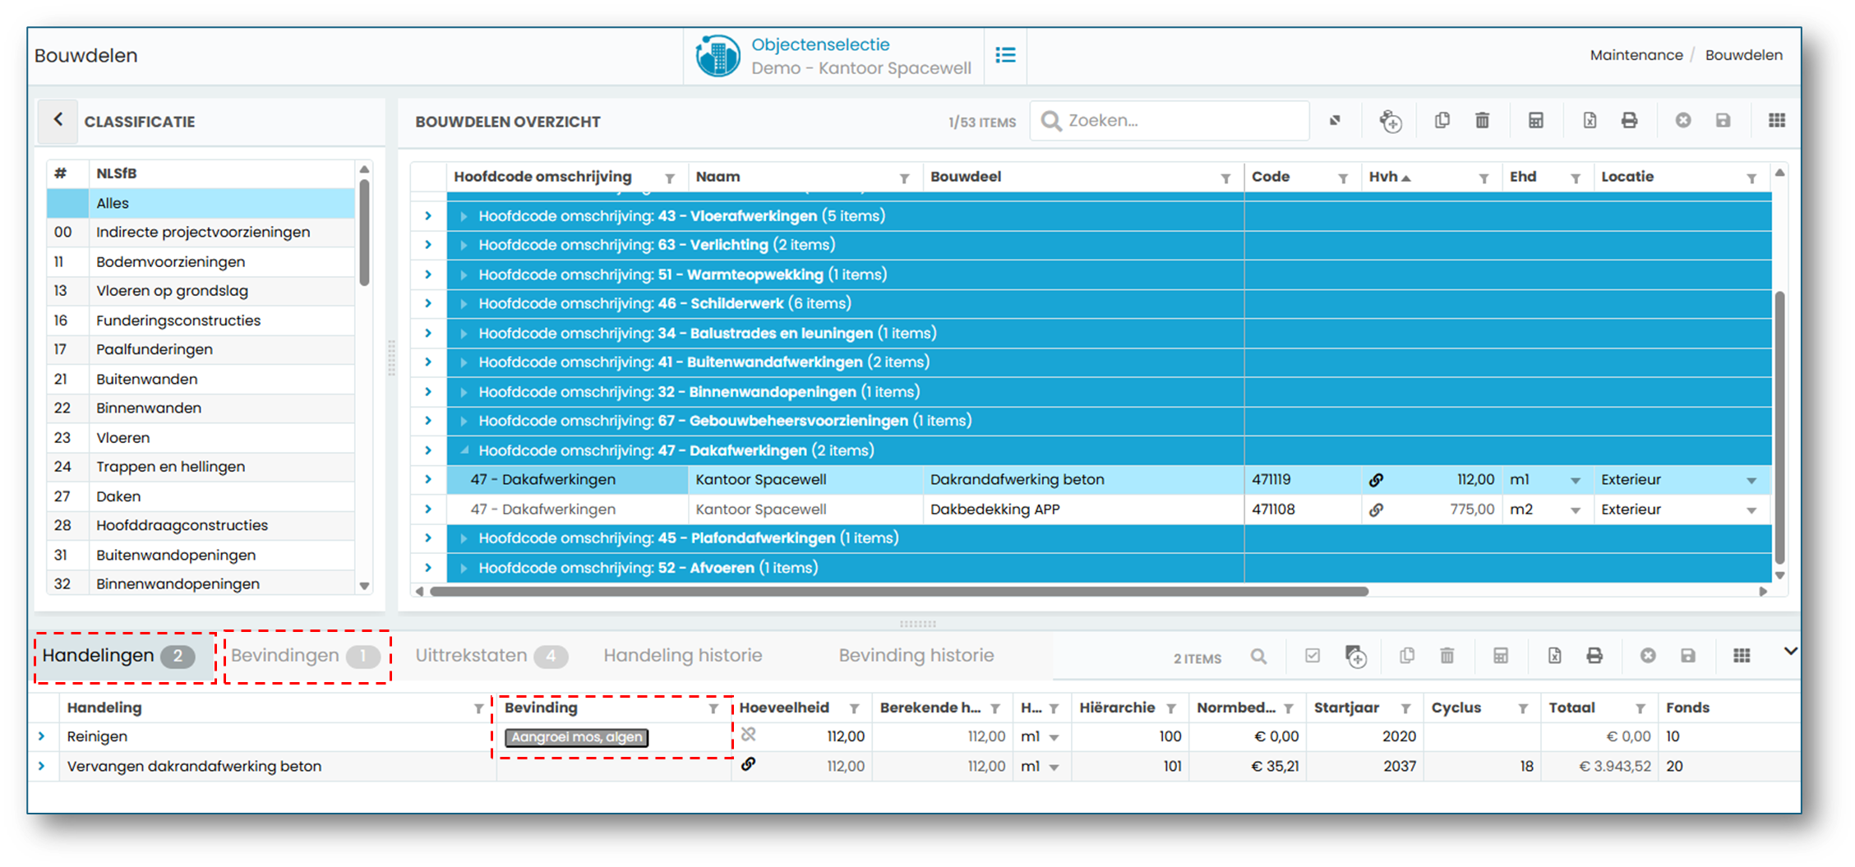1855x867 pixels.
Task: Collapse the bottom detail panel with the chevron
Action: (x=1790, y=652)
